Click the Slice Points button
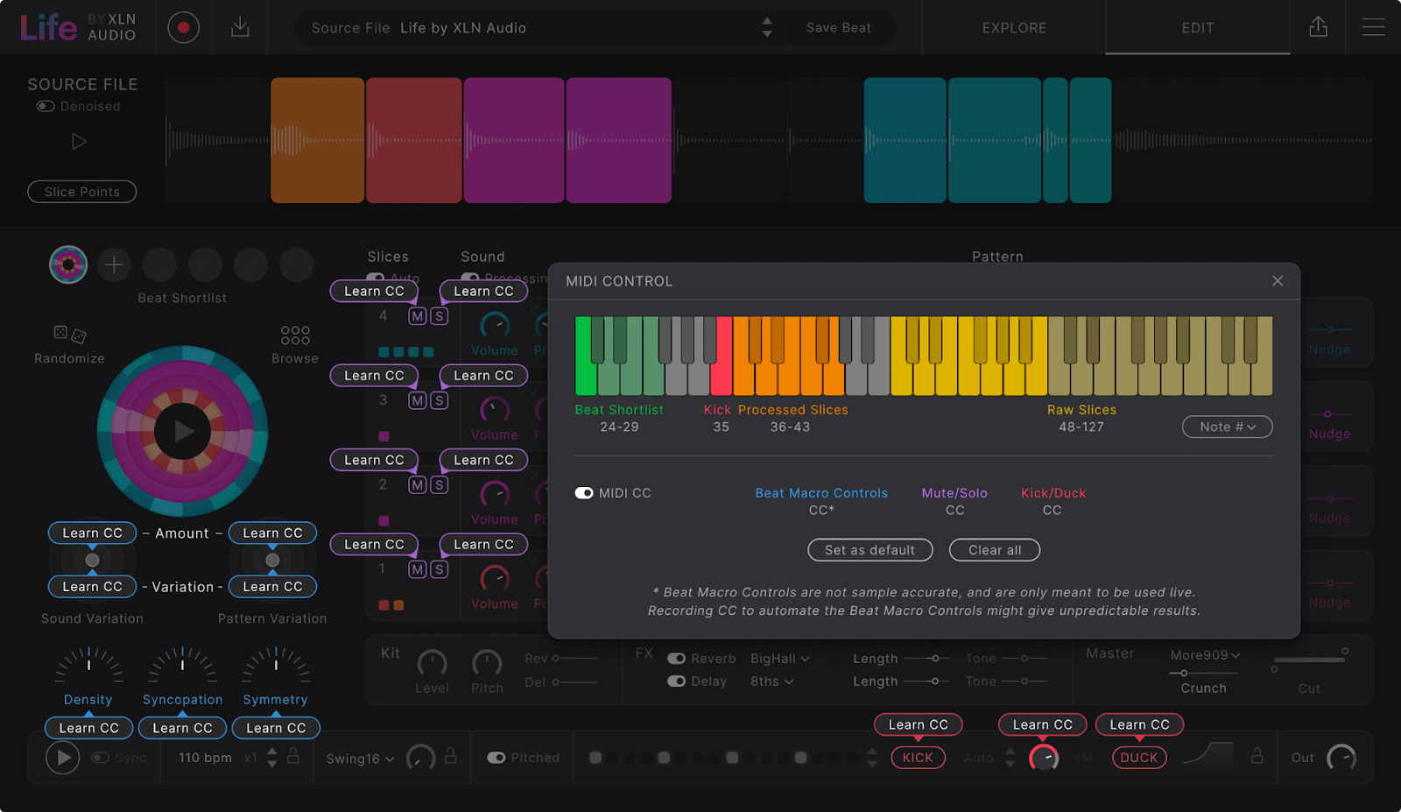This screenshot has height=812, width=1401. (x=82, y=192)
